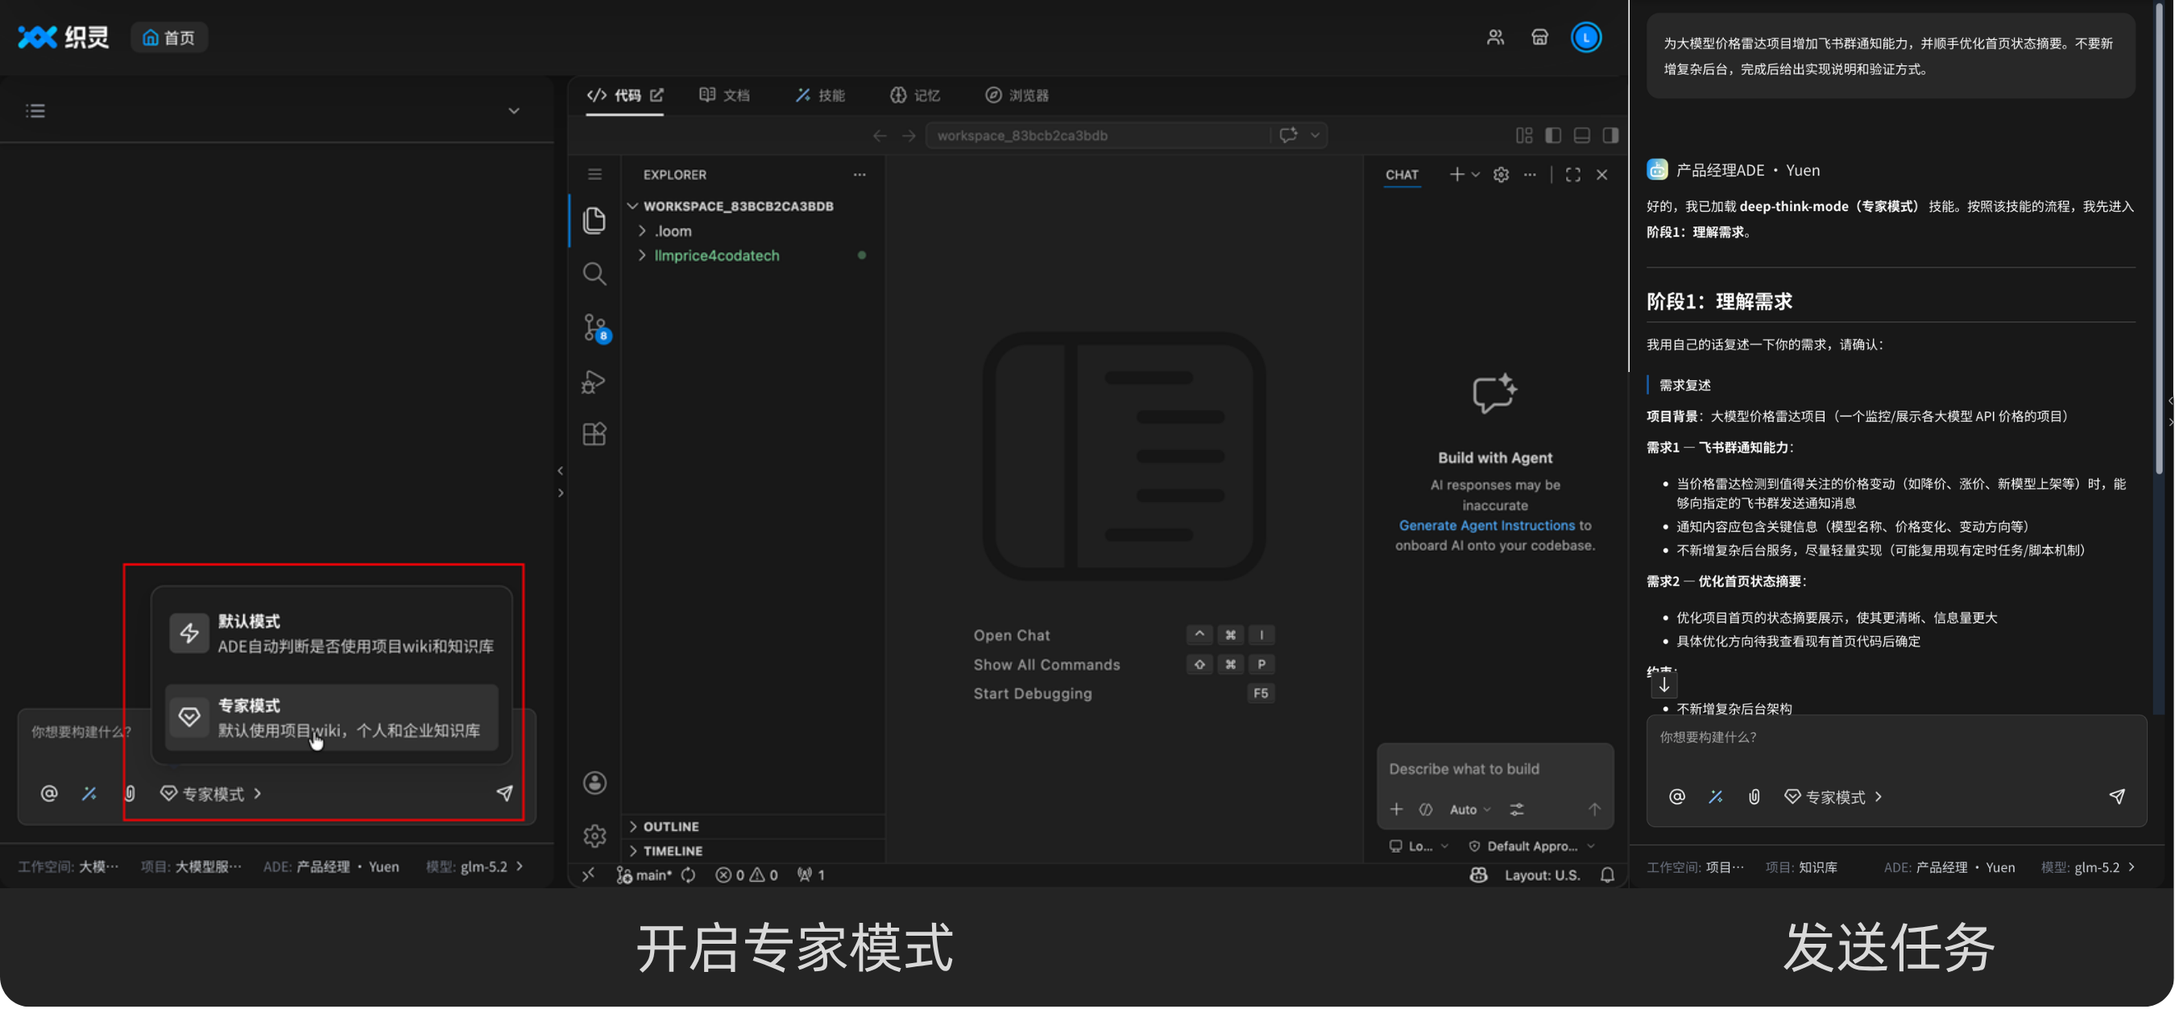Send the task from the right chat input
2175x1009 pixels.
pos(2117,796)
